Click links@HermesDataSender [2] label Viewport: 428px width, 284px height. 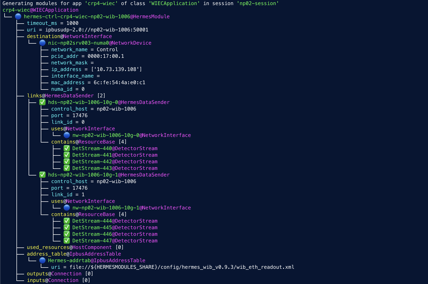point(66,96)
